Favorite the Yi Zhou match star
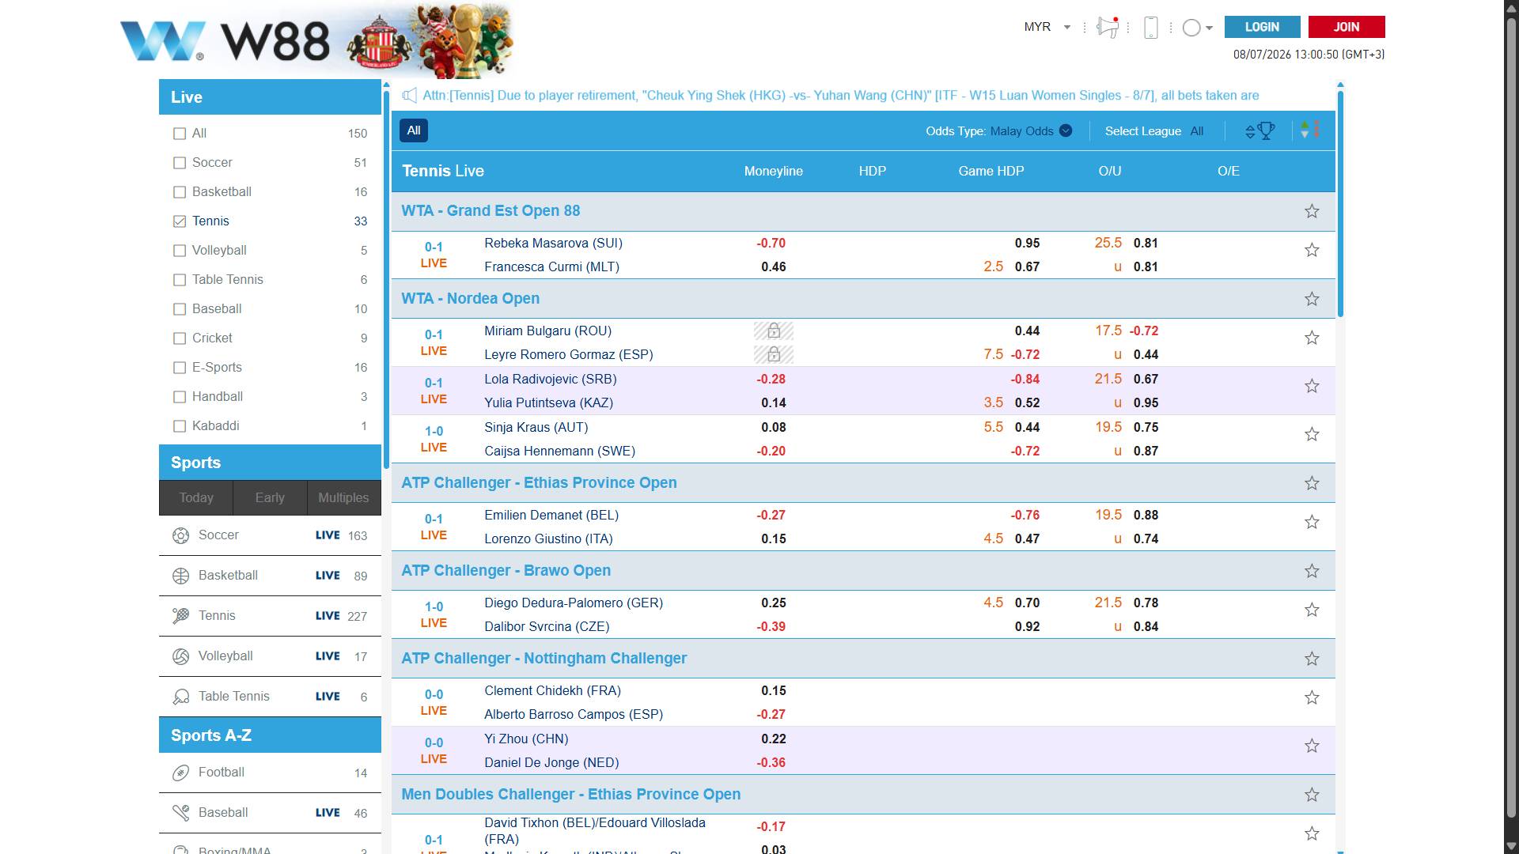The height and width of the screenshot is (854, 1519). point(1312,746)
